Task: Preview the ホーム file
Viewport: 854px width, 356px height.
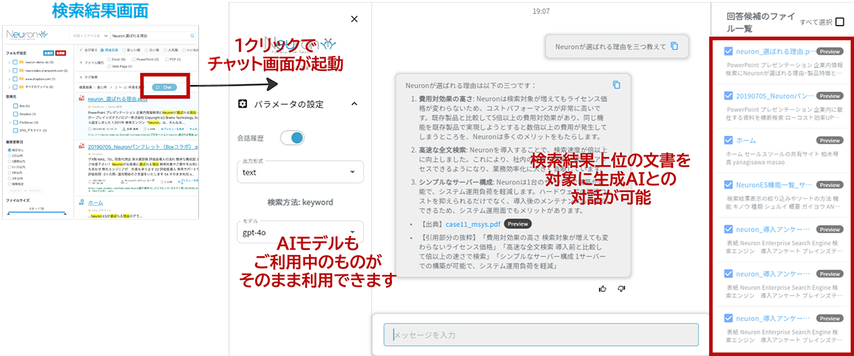Action: [x=830, y=140]
